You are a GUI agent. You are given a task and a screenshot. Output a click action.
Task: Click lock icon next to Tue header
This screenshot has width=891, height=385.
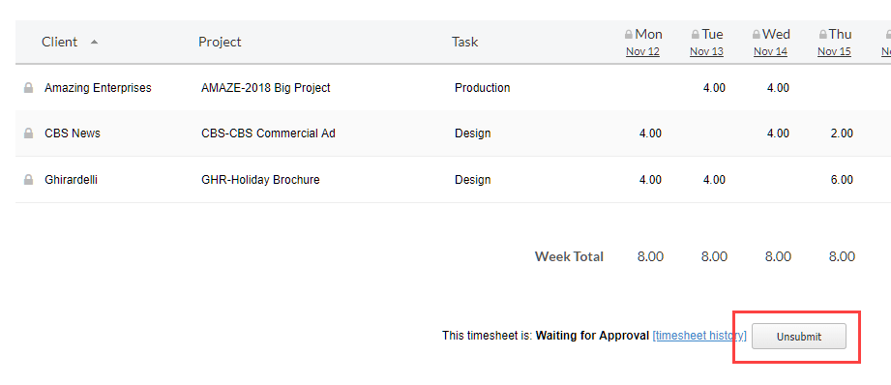695,35
